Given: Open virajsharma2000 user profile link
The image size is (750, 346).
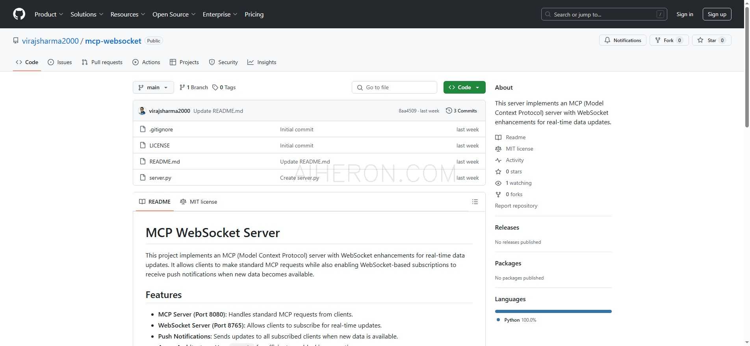Looking at the screenshot, I should pos(50,41).
